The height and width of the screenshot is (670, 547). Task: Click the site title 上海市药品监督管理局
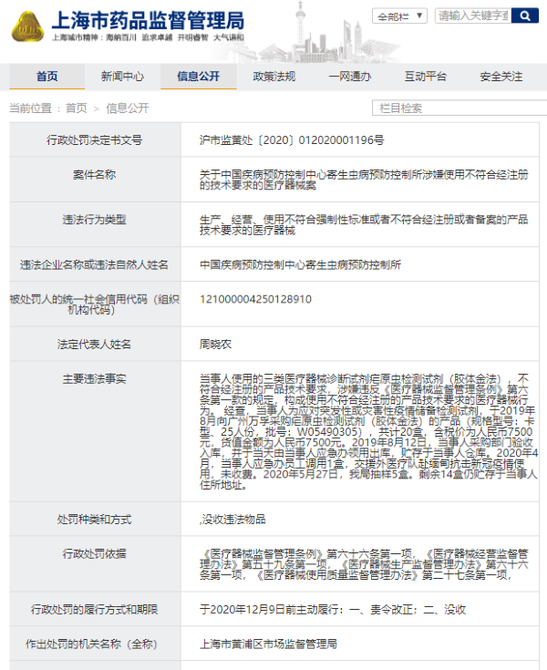pos(148,20)
